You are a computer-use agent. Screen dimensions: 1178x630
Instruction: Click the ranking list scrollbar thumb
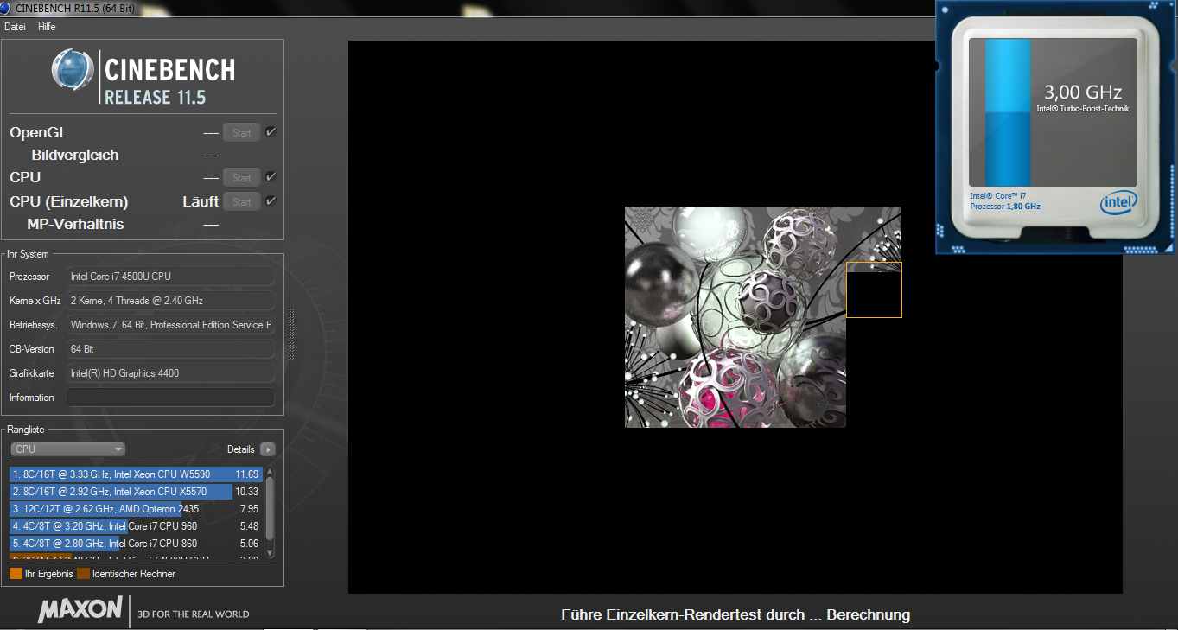coord(270,508)
